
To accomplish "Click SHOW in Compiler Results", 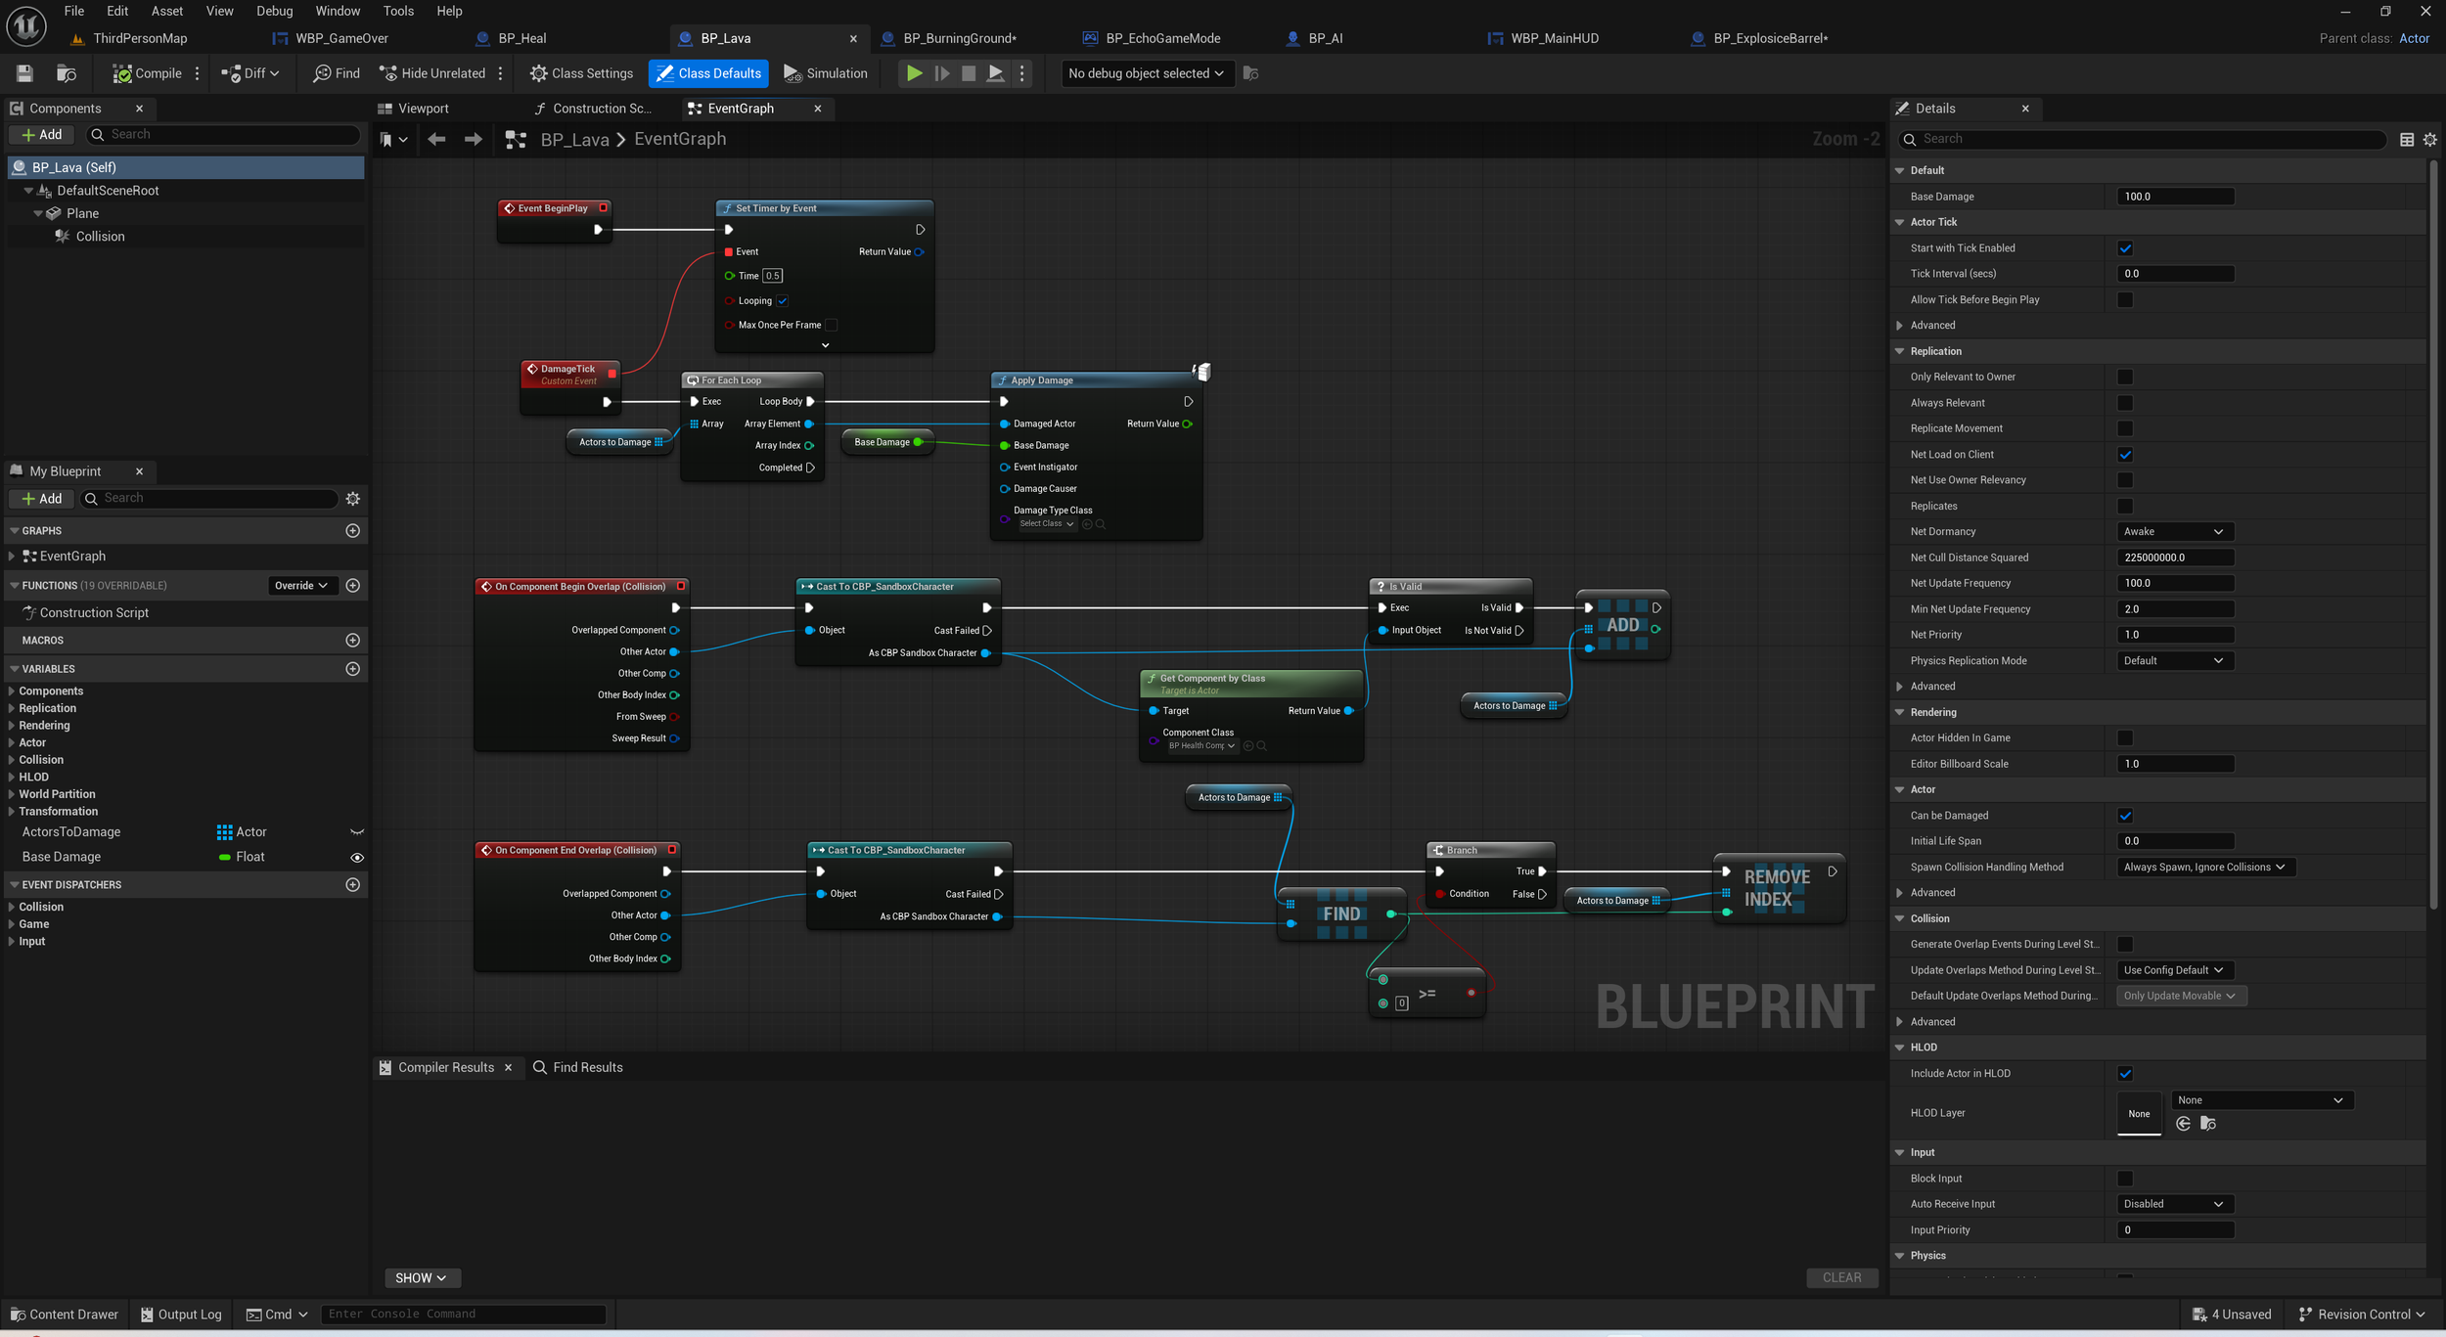I will tap(421, 1278).
